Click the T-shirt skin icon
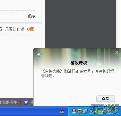Viewport: 121px width, 116px height. [26, 103]
